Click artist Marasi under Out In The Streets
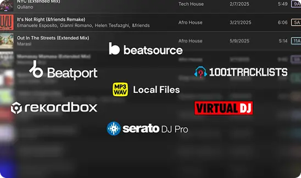Screen dimensions: 301x178 tap(24, 44)
